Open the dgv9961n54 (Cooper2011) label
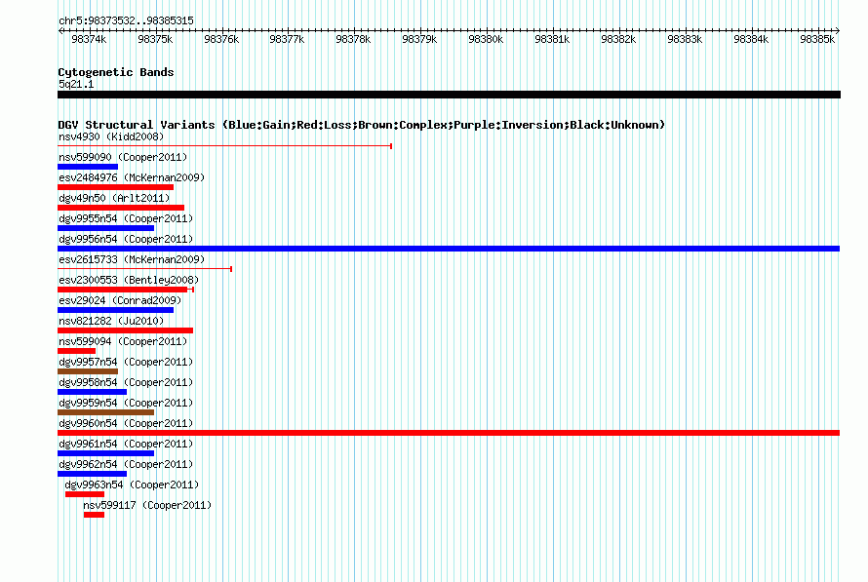 [126, 444]
